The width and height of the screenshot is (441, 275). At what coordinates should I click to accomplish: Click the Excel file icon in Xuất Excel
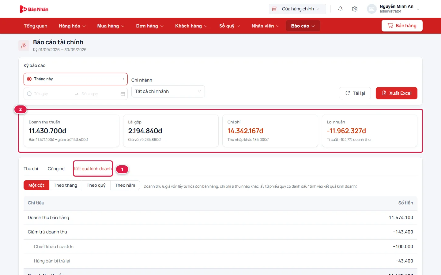pos(384,93)
